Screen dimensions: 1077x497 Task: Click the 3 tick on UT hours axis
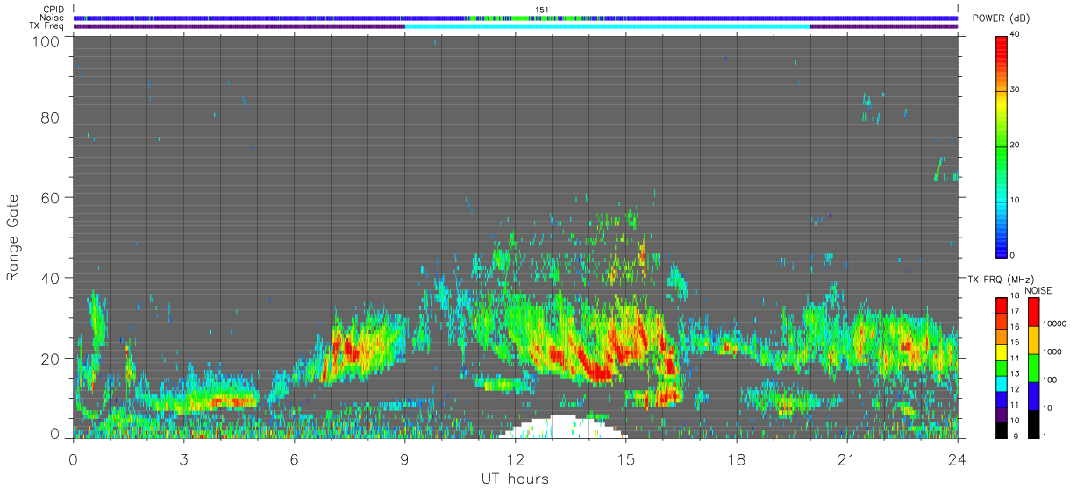[183, 458]
